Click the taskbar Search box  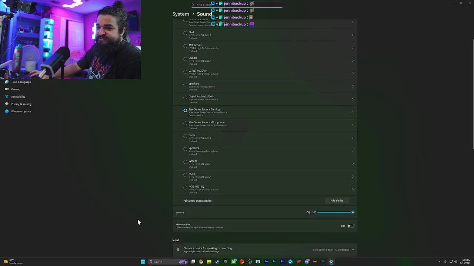168,262
